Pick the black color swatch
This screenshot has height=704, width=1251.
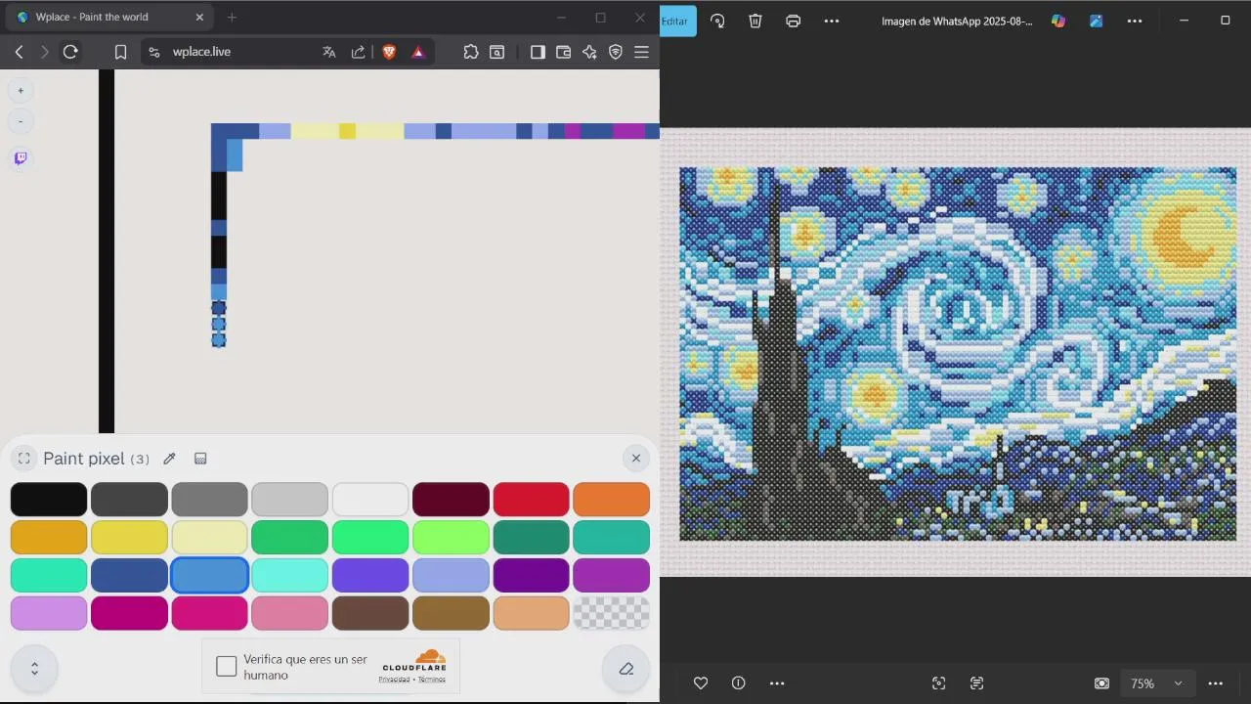[49, 500]
